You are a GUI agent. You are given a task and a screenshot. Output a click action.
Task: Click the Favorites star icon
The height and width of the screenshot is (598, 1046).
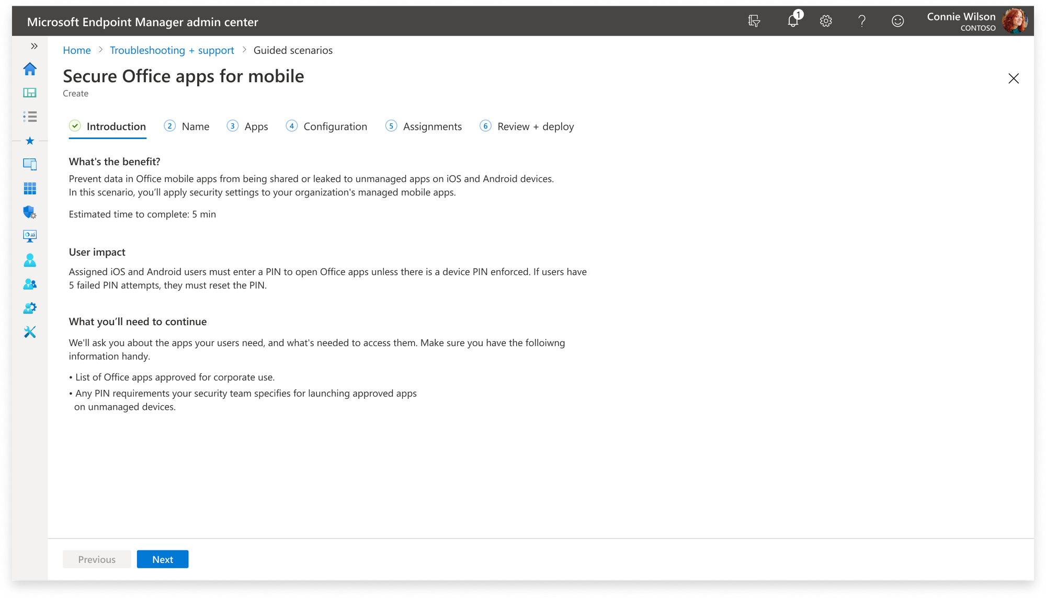[30, 141]
